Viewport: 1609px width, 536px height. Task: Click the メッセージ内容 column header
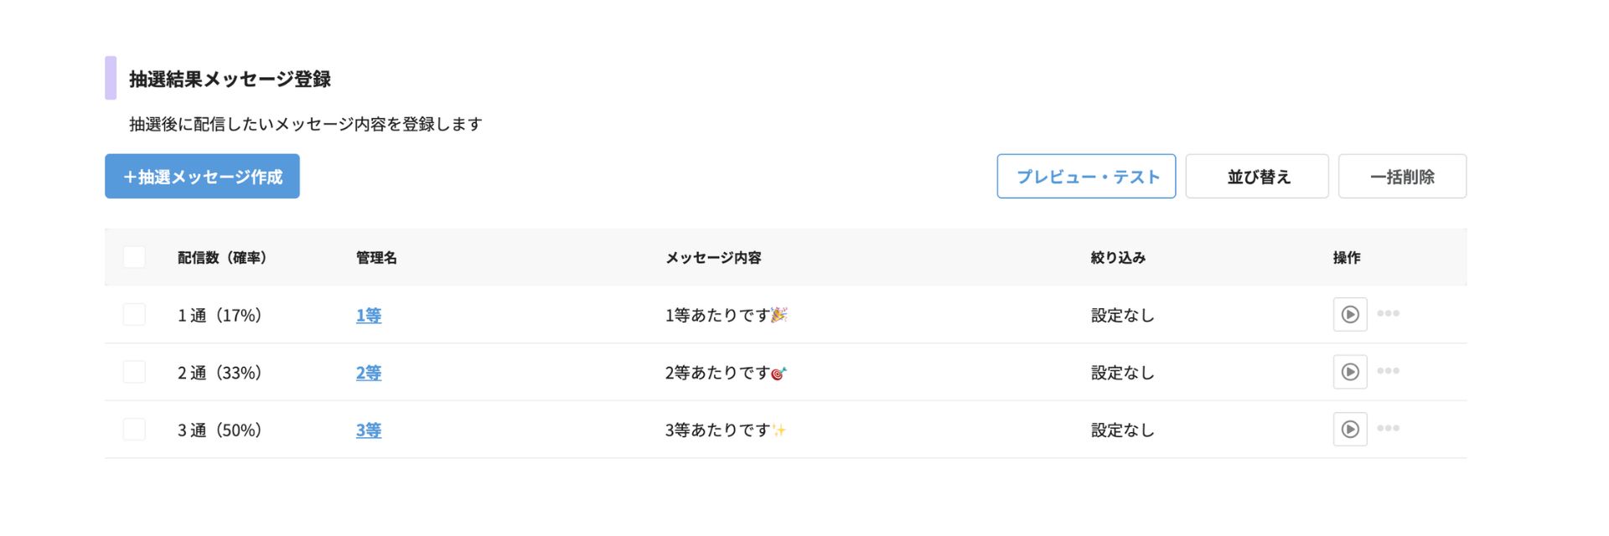(713, 258)
